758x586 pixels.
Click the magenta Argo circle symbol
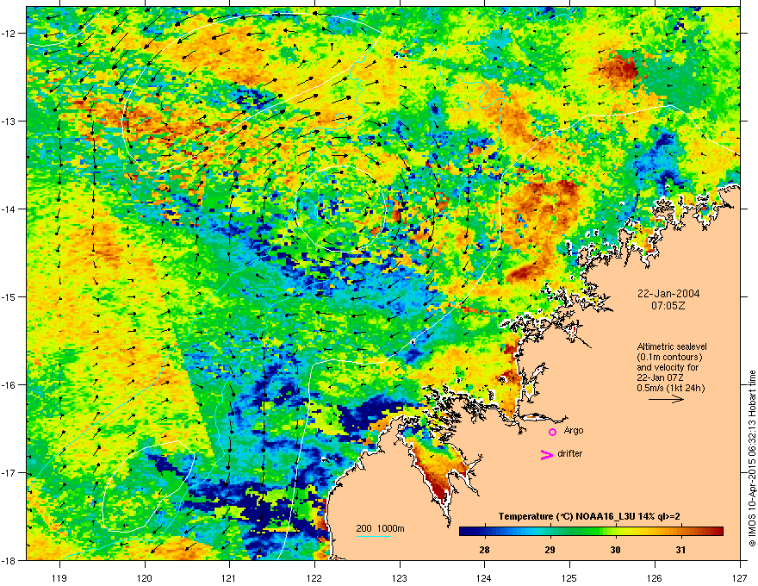(552, 432)
